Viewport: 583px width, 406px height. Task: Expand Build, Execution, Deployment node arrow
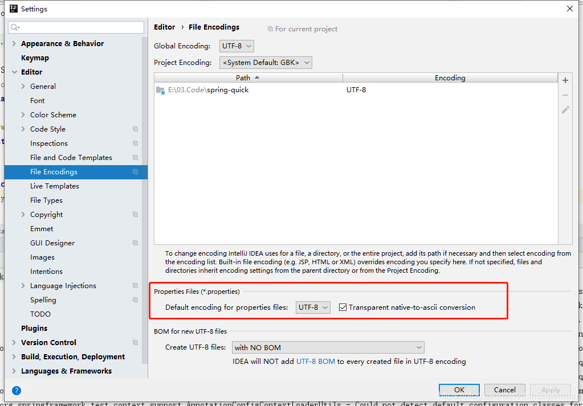[14, 356]
